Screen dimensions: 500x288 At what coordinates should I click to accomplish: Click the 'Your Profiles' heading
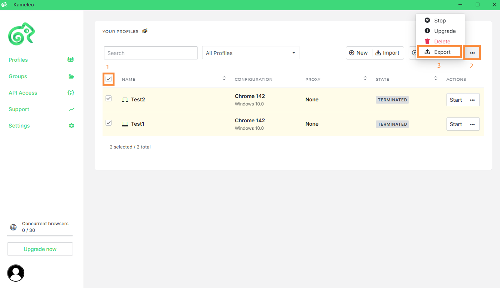pyautogui.click(x=121, y=31)
